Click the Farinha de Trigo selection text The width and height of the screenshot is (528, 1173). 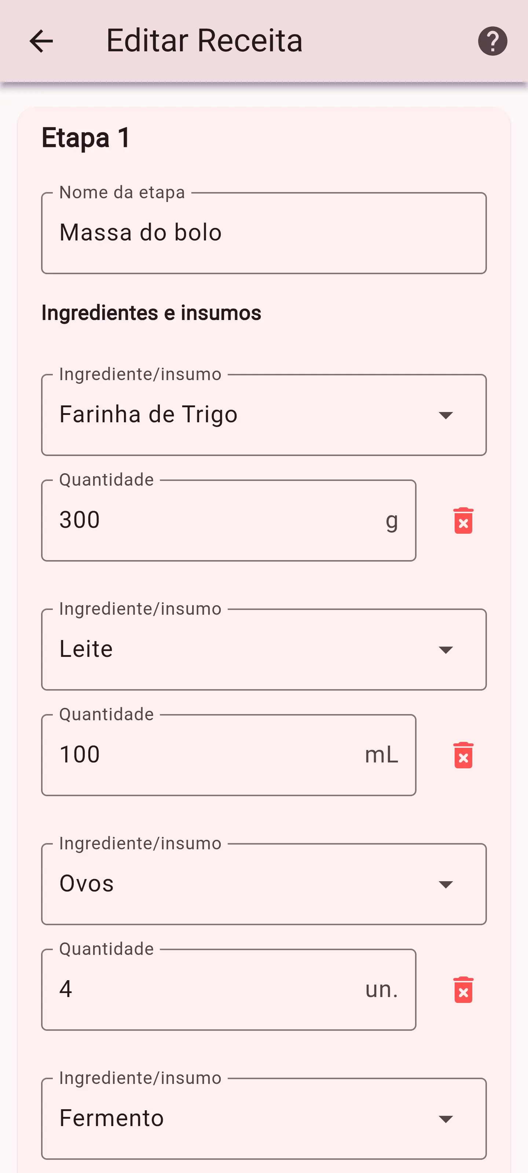point(148,414)
